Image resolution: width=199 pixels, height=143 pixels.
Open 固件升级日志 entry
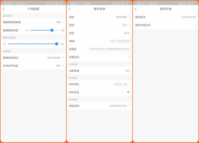(x=165, y=25)
